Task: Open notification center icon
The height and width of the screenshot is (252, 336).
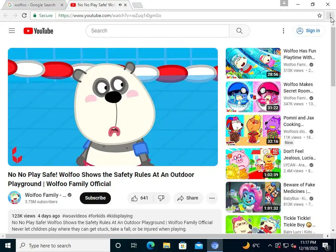Action: (325, 245)
